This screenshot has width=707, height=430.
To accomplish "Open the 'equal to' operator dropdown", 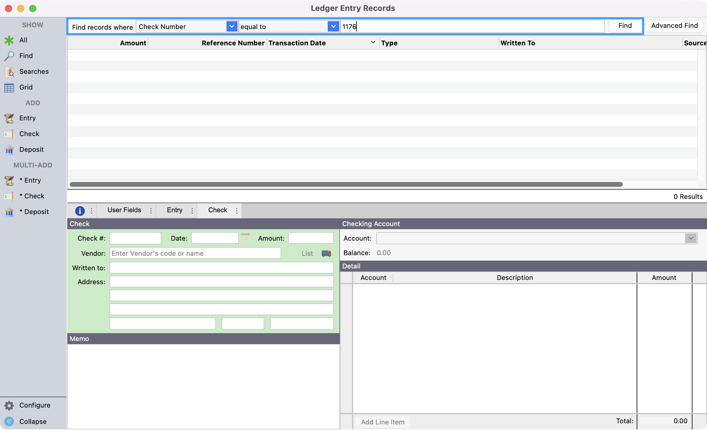I will [x=332, y=26].
